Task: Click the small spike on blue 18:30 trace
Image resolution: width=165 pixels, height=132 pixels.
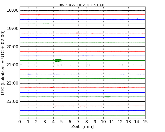Action: coord(137,19)
